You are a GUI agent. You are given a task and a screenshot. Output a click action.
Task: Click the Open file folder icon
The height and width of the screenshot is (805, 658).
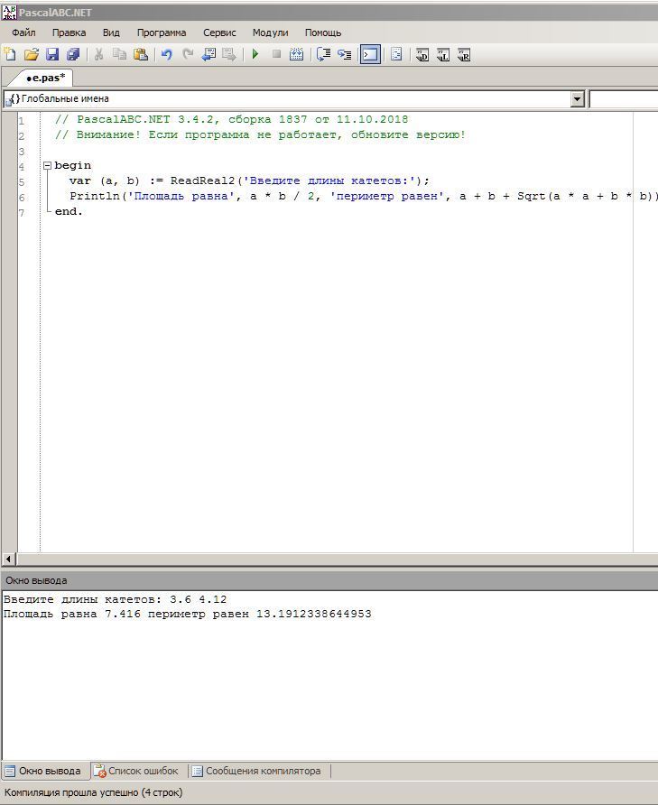click(31, 55)
